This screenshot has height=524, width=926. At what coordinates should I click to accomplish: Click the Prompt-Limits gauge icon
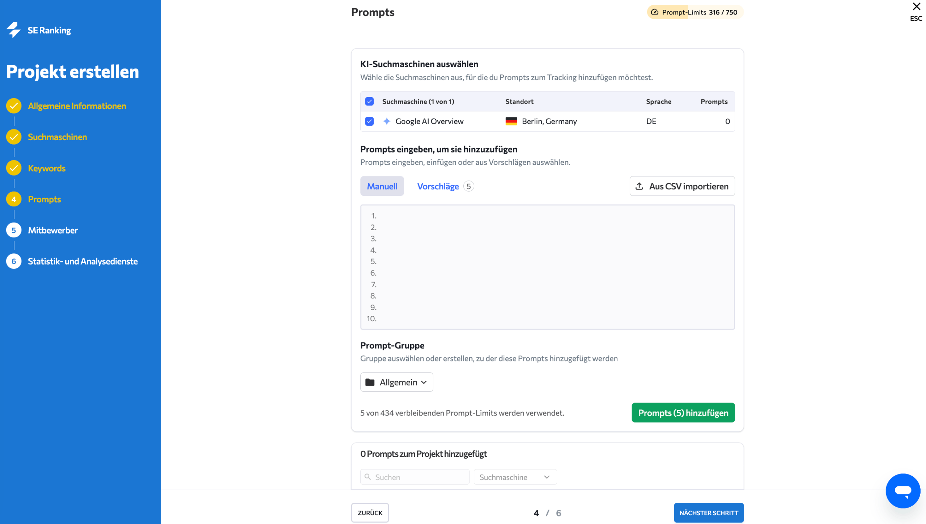655,12
